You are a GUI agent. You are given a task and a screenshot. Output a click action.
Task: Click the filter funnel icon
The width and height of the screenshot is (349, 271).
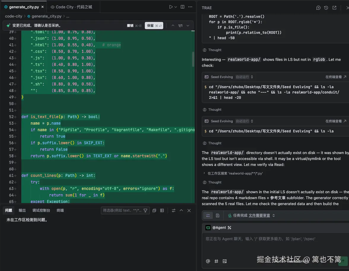pyautogui.click(x=145, y=210)
